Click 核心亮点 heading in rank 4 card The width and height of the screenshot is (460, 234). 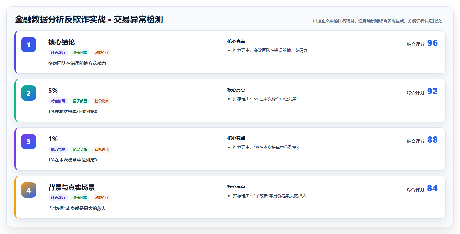click(x=236, y=187)
